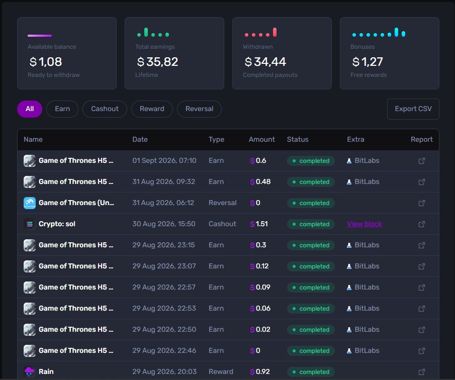Filter transactions by Earn

62,109
